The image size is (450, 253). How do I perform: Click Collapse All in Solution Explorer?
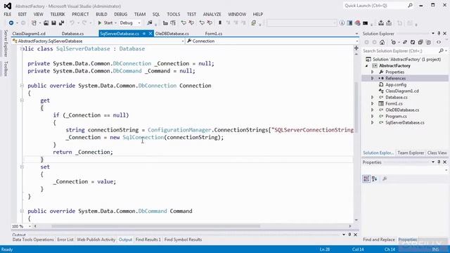(420, 42)
